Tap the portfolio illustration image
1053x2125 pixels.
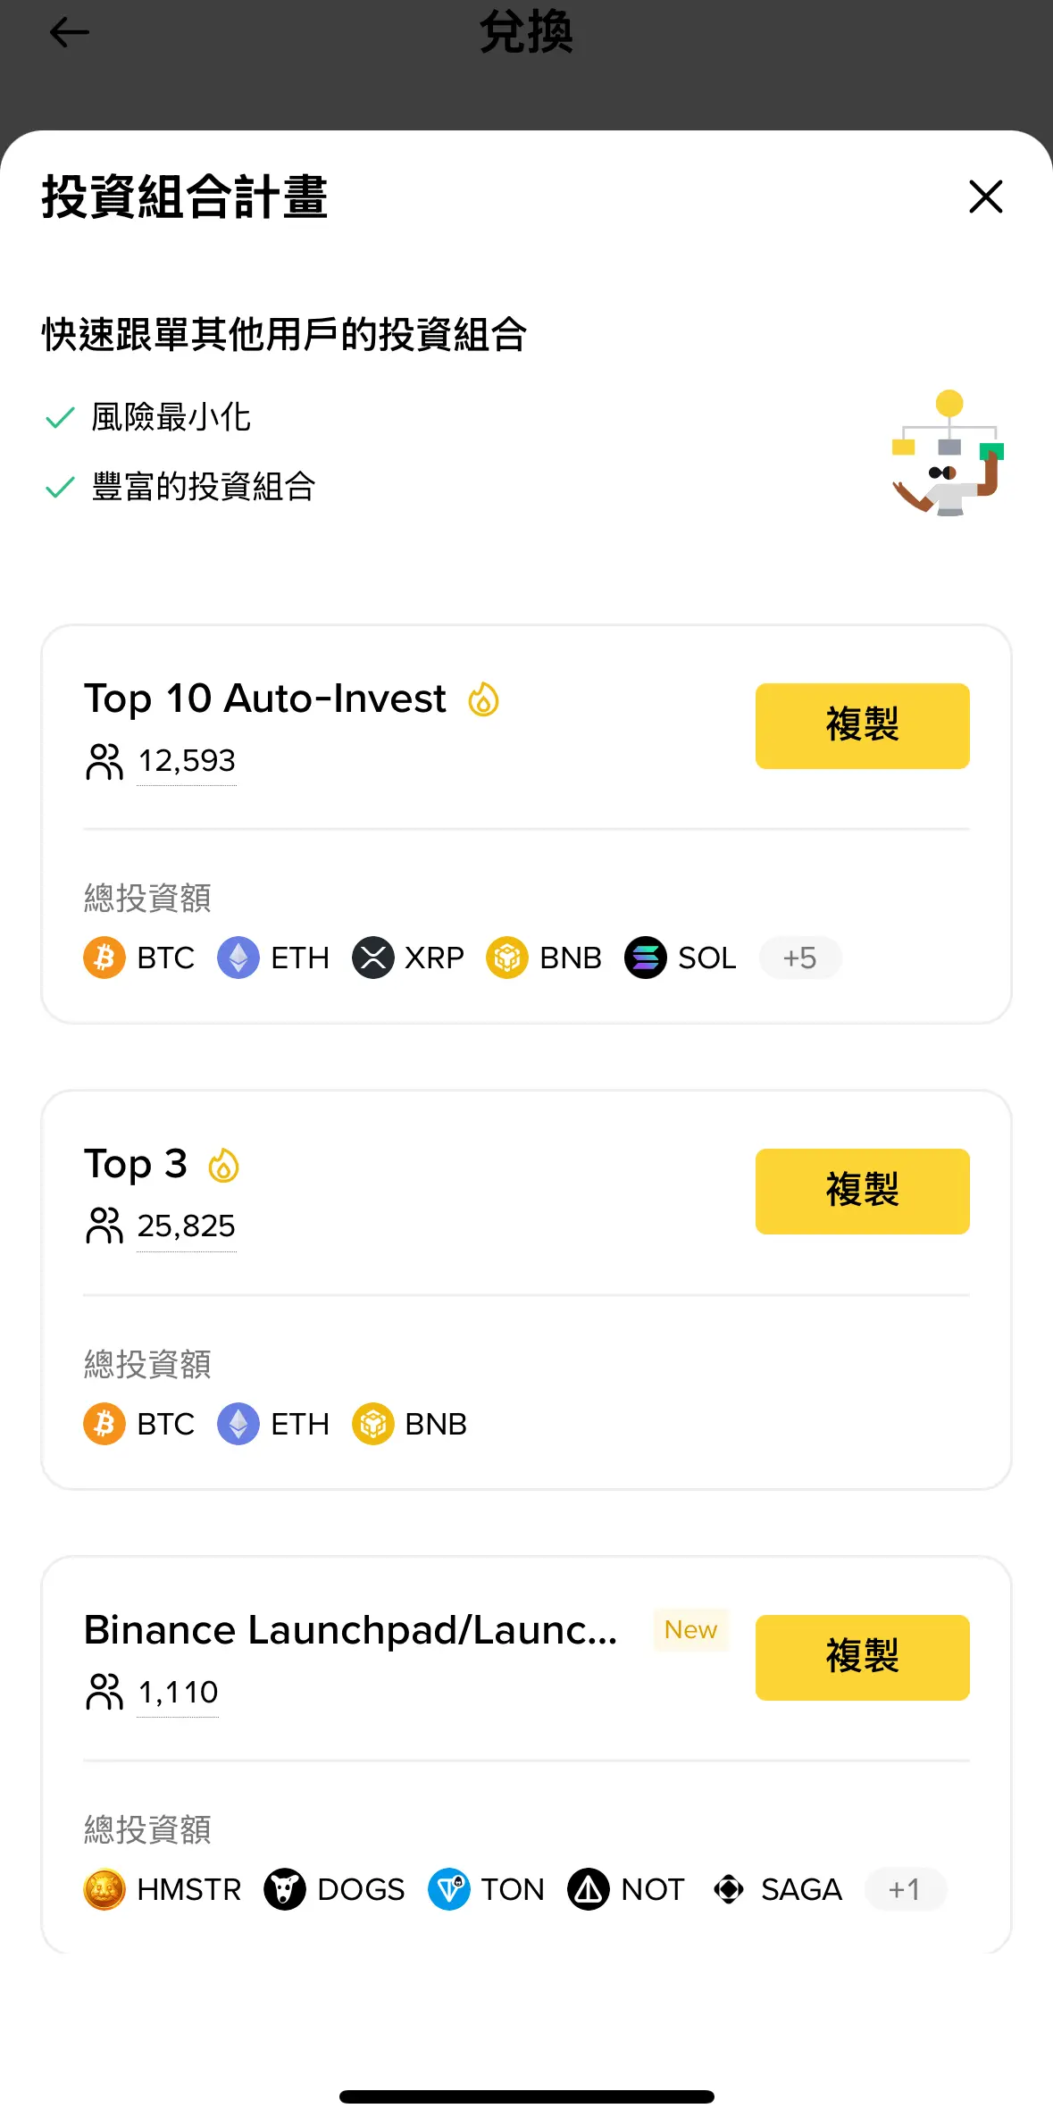pyautogui.click(x=949, y=454)
